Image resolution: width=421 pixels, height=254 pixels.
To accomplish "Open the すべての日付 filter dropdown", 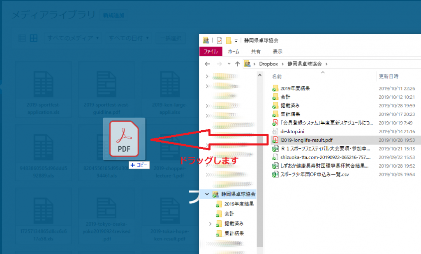I will coord(128,38).
